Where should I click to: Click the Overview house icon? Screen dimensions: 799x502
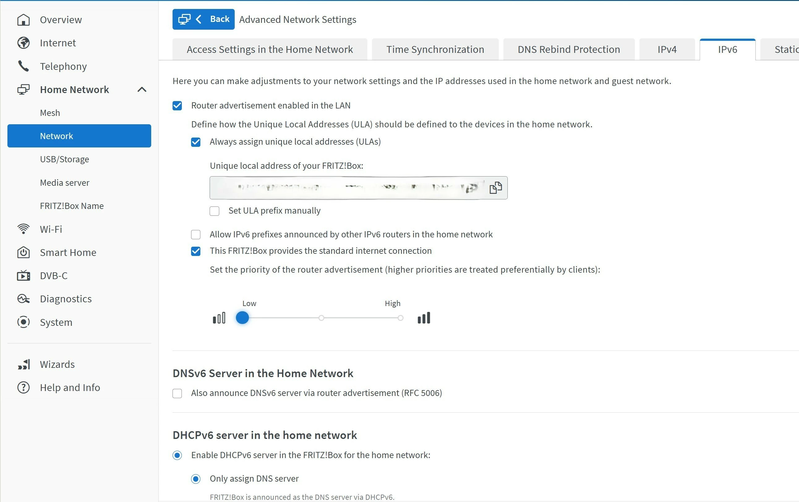pyautogui.click(x=23, y=20)
